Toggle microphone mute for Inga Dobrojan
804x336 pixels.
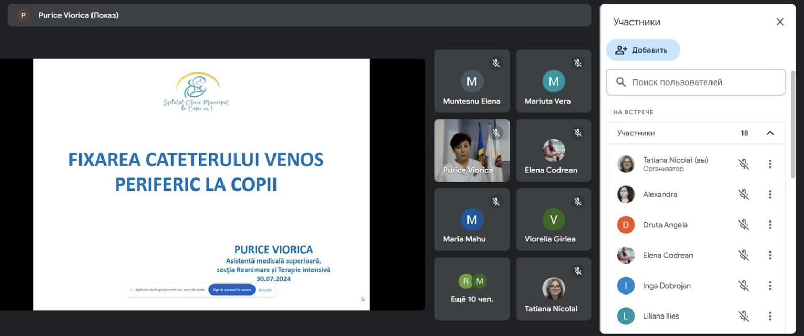[x=743, y=286]
